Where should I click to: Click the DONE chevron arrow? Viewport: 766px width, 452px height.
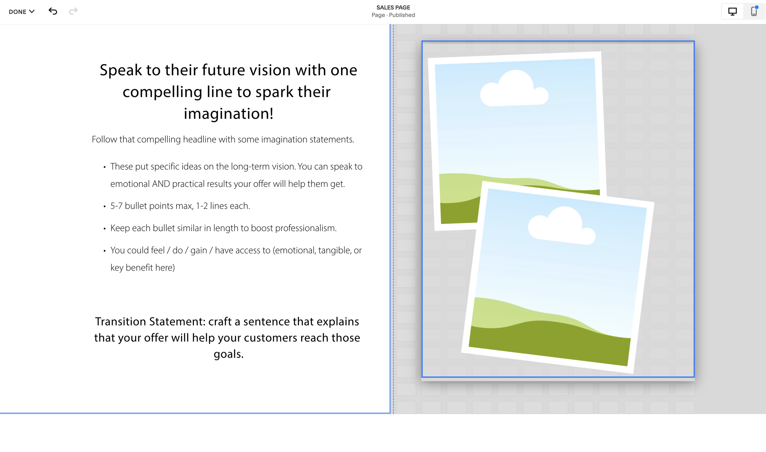[x=32, y=11]
